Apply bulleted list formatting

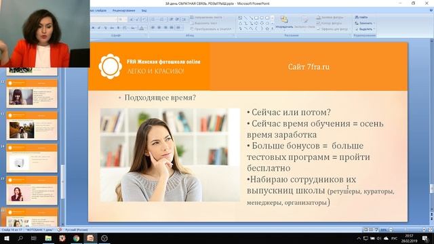point(153,20)
